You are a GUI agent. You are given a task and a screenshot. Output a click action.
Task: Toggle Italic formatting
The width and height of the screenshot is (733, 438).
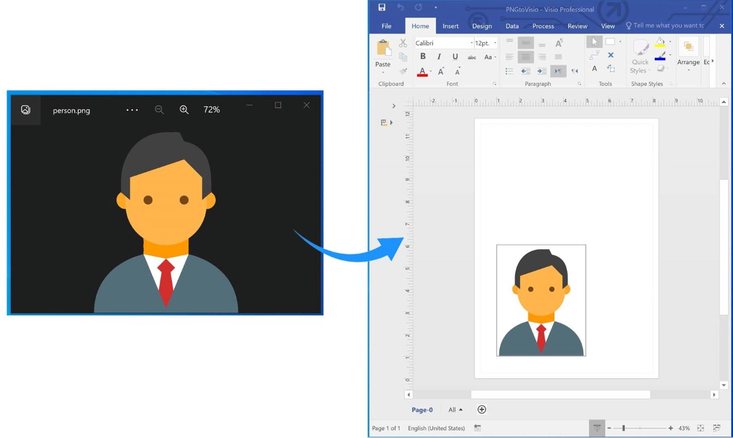(x=438, y=56)
